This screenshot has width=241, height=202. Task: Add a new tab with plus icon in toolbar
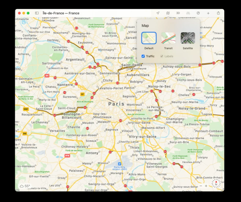pyautogui.click(x=208, y=13)
